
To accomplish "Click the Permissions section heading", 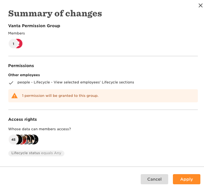I will click(21, 66).
